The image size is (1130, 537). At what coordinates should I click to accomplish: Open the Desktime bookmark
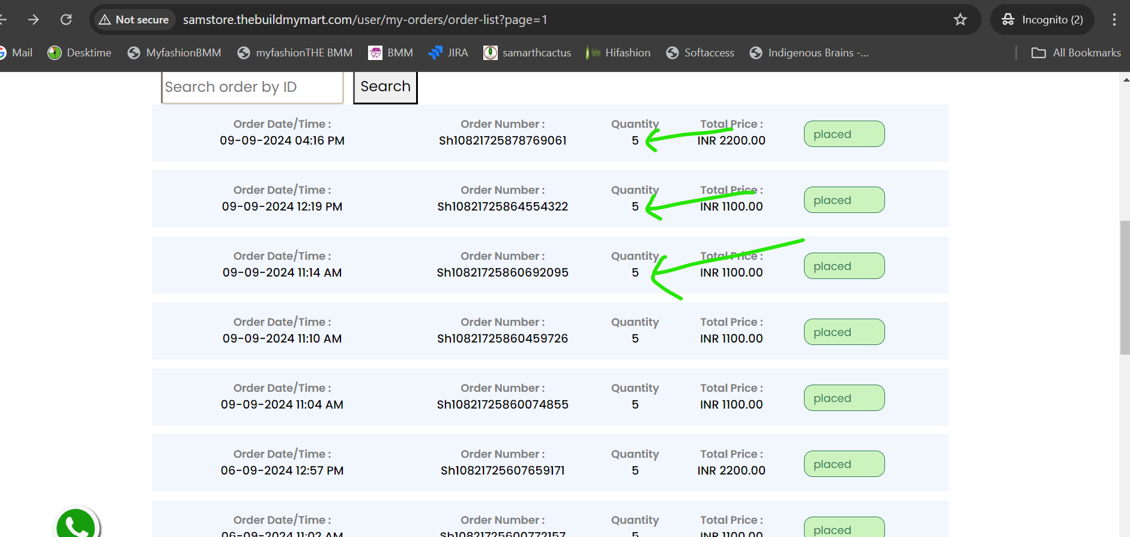coord(79,53)
